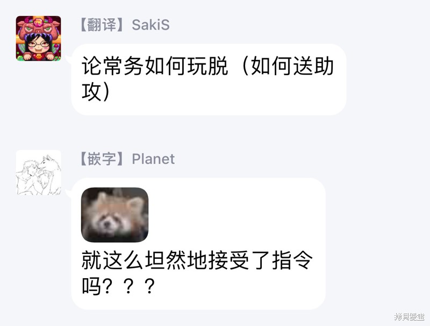The width and height of the screenshot is (430, 326).
Task: Tap the 【嵌字】 role tag
Action: click(102, 159)
